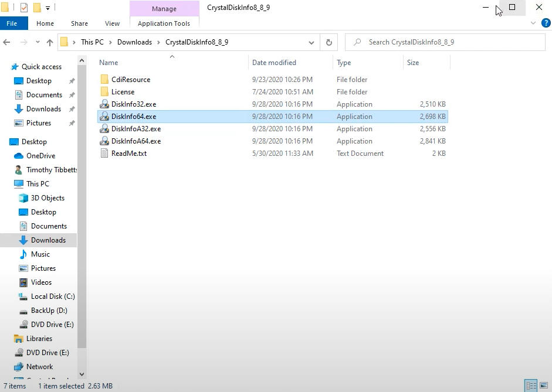Switch to details view layout icon
The height and width of the screenshot is (392, 552).
tap(531, 386)
